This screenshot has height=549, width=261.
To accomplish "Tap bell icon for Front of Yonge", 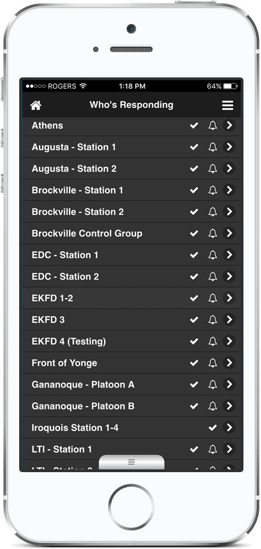I will (213, 363).
